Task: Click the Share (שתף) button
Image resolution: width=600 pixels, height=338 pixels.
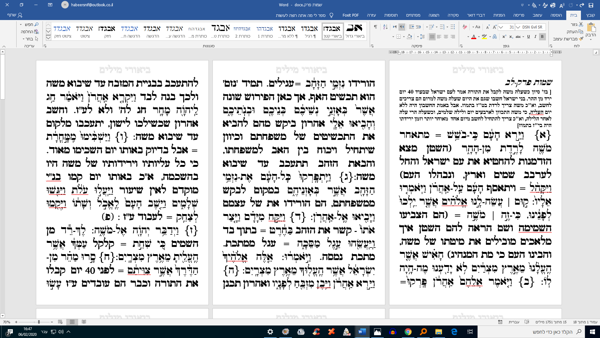Action: pyautogui.click(x=15, y=15)
